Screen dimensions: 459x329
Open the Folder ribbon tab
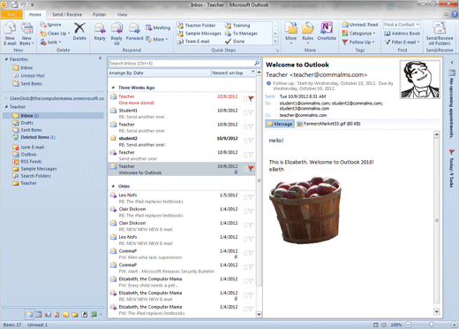pyautogui.click(x=100, y=14)
